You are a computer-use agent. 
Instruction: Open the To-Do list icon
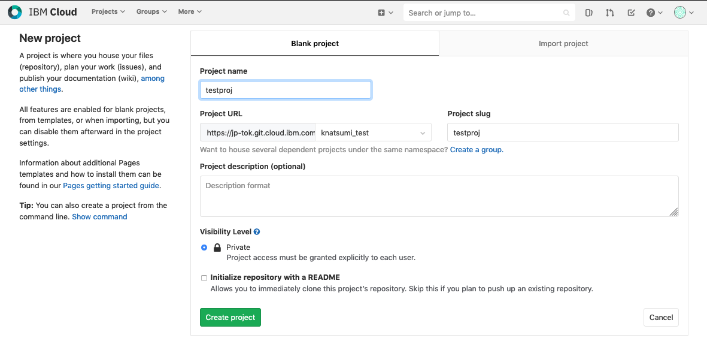pyautogui.click(x=631, y=13)
